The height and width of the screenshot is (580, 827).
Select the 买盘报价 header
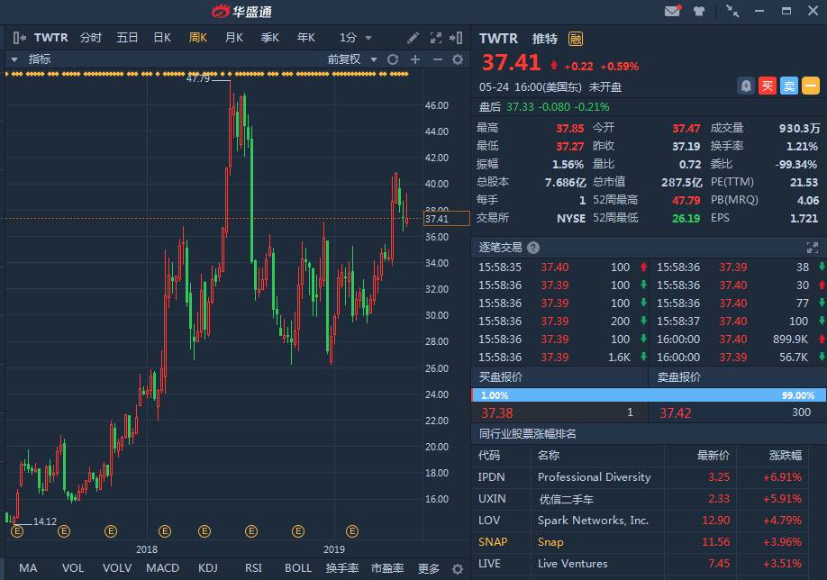(501, 377)
